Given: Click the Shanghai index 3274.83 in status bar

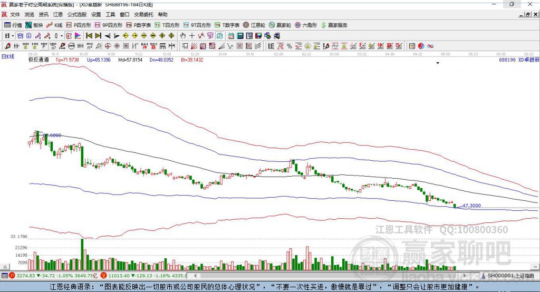Looking at the screenshot, I should (x=25, y=276).
